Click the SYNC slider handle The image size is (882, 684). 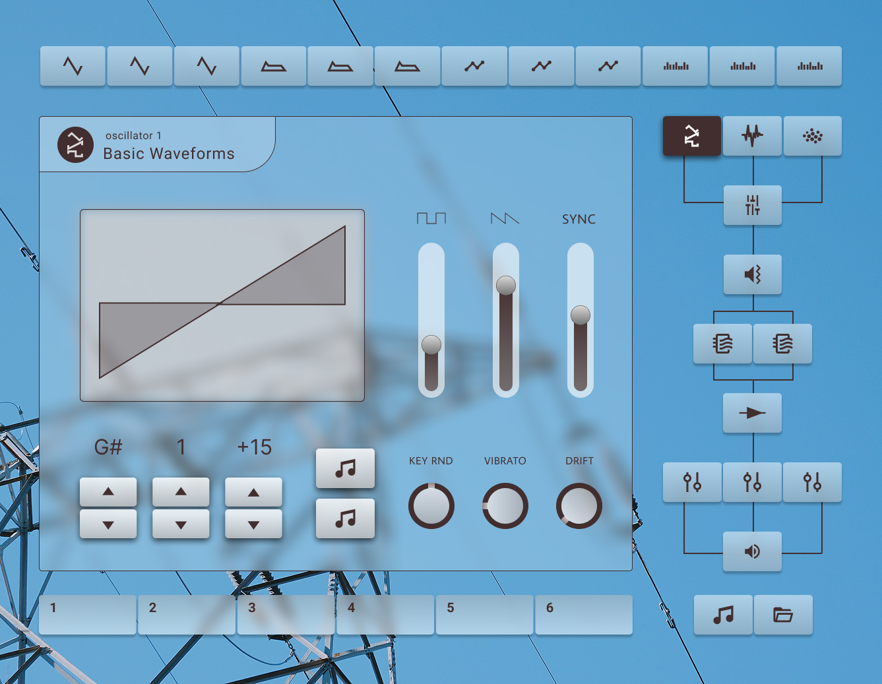click(x=581, y=315)
